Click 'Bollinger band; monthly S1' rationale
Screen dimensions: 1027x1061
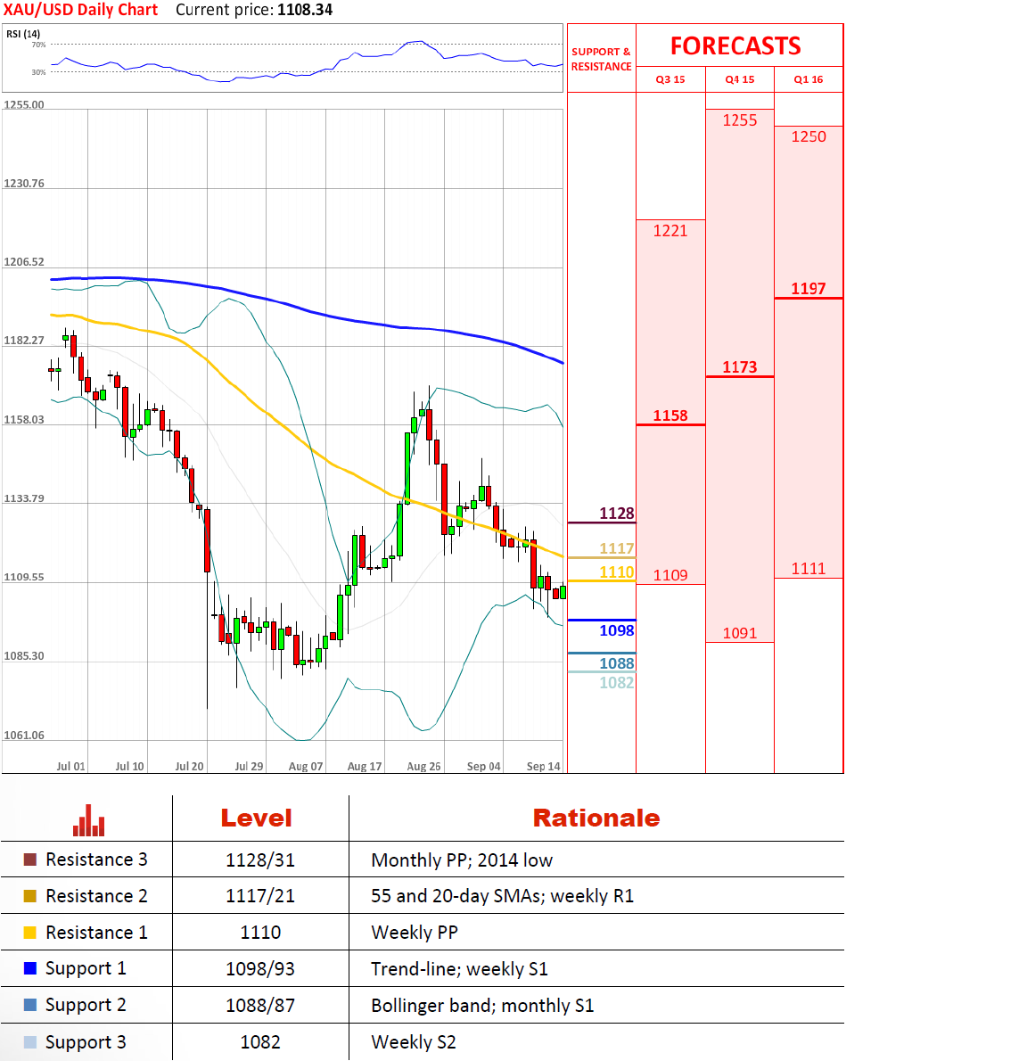click(483, 1006)
